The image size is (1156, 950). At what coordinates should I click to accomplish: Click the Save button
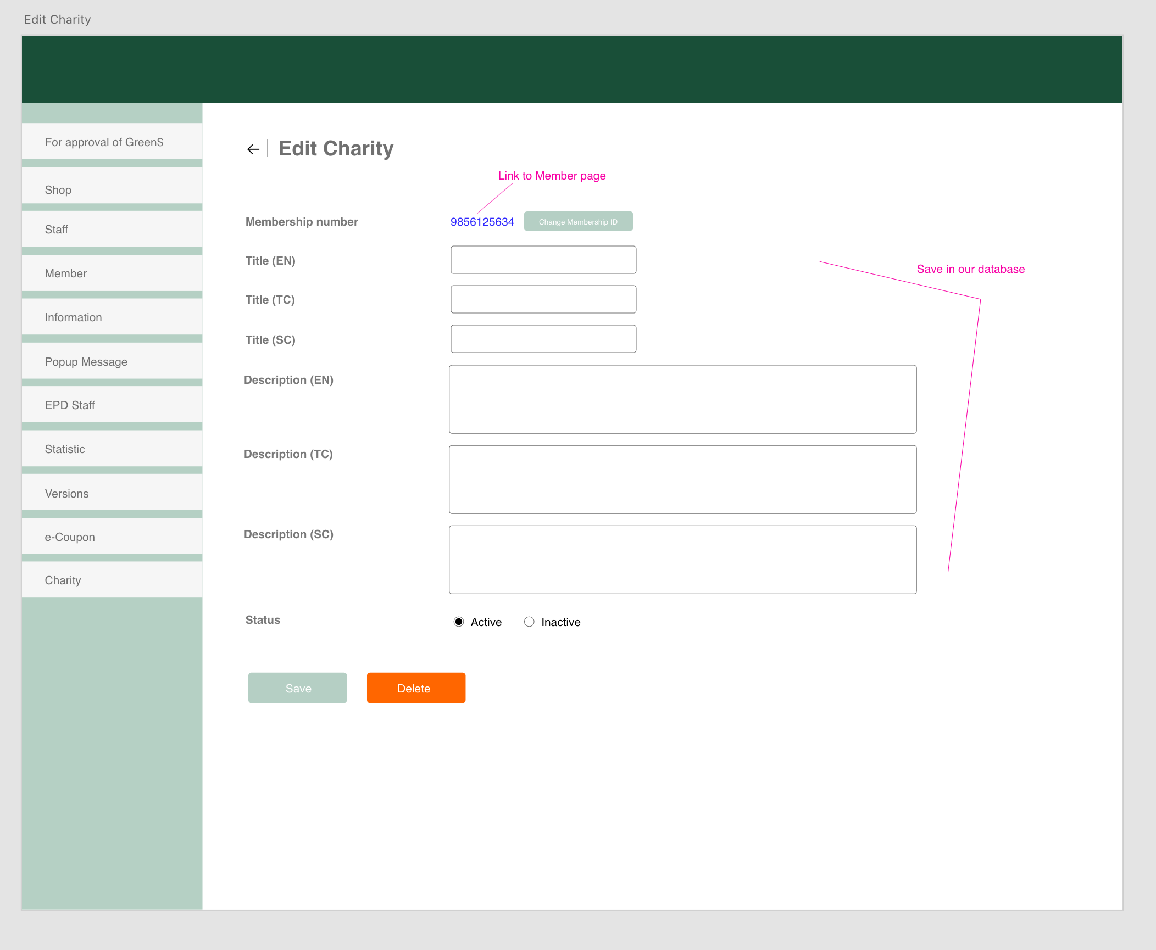point(297,688)
